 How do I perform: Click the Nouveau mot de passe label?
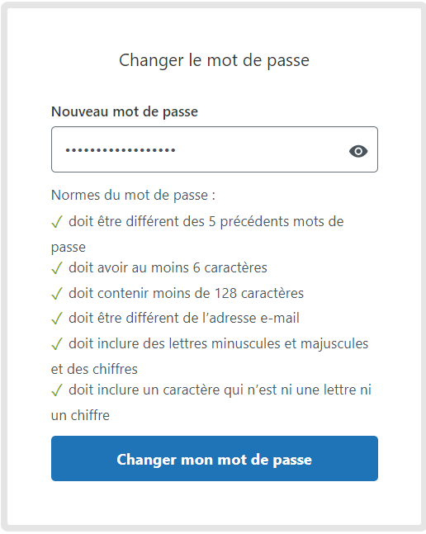125,111
